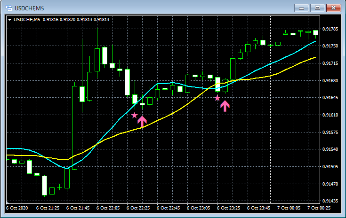
Task: Click the 6 Oct 23:05 time label
Action: [x=198, y=208]
